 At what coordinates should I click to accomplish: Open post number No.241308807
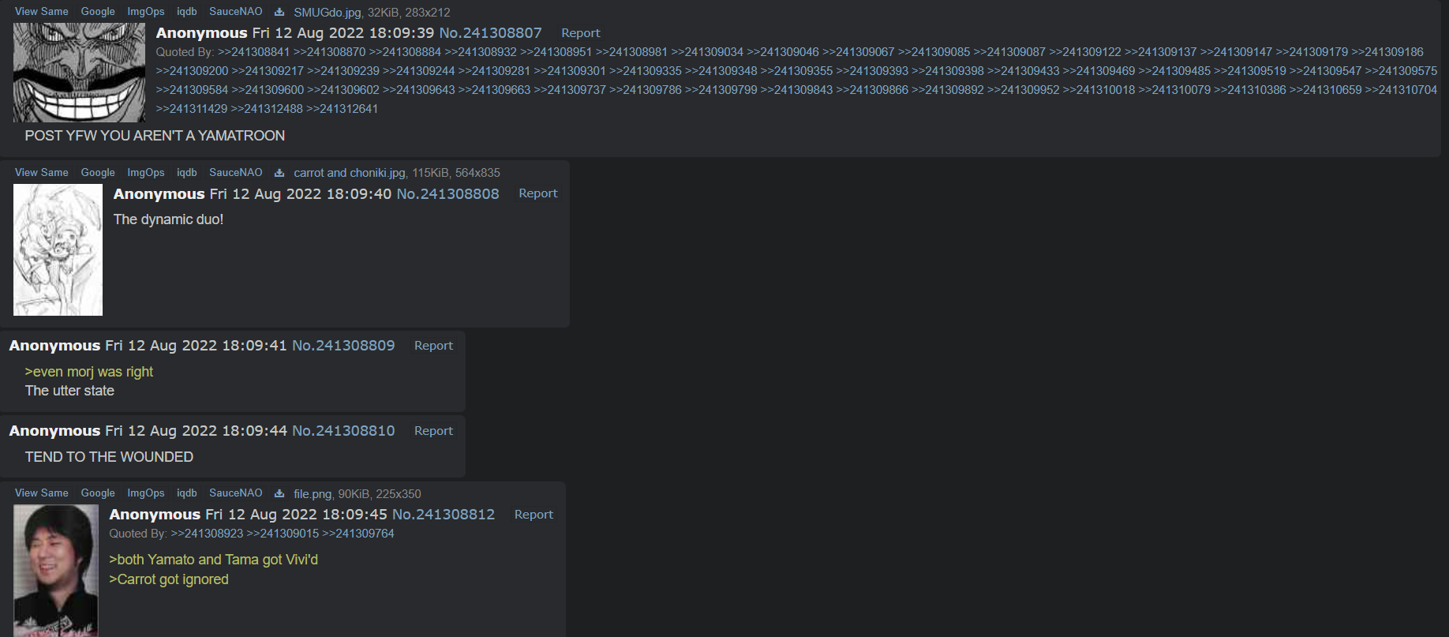tap(490, 33)
